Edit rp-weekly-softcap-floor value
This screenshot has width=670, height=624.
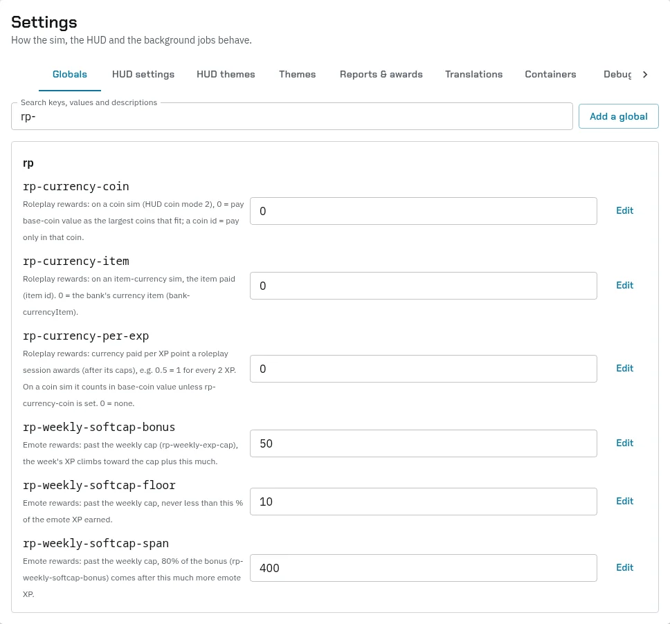click(x=624, y=501)
